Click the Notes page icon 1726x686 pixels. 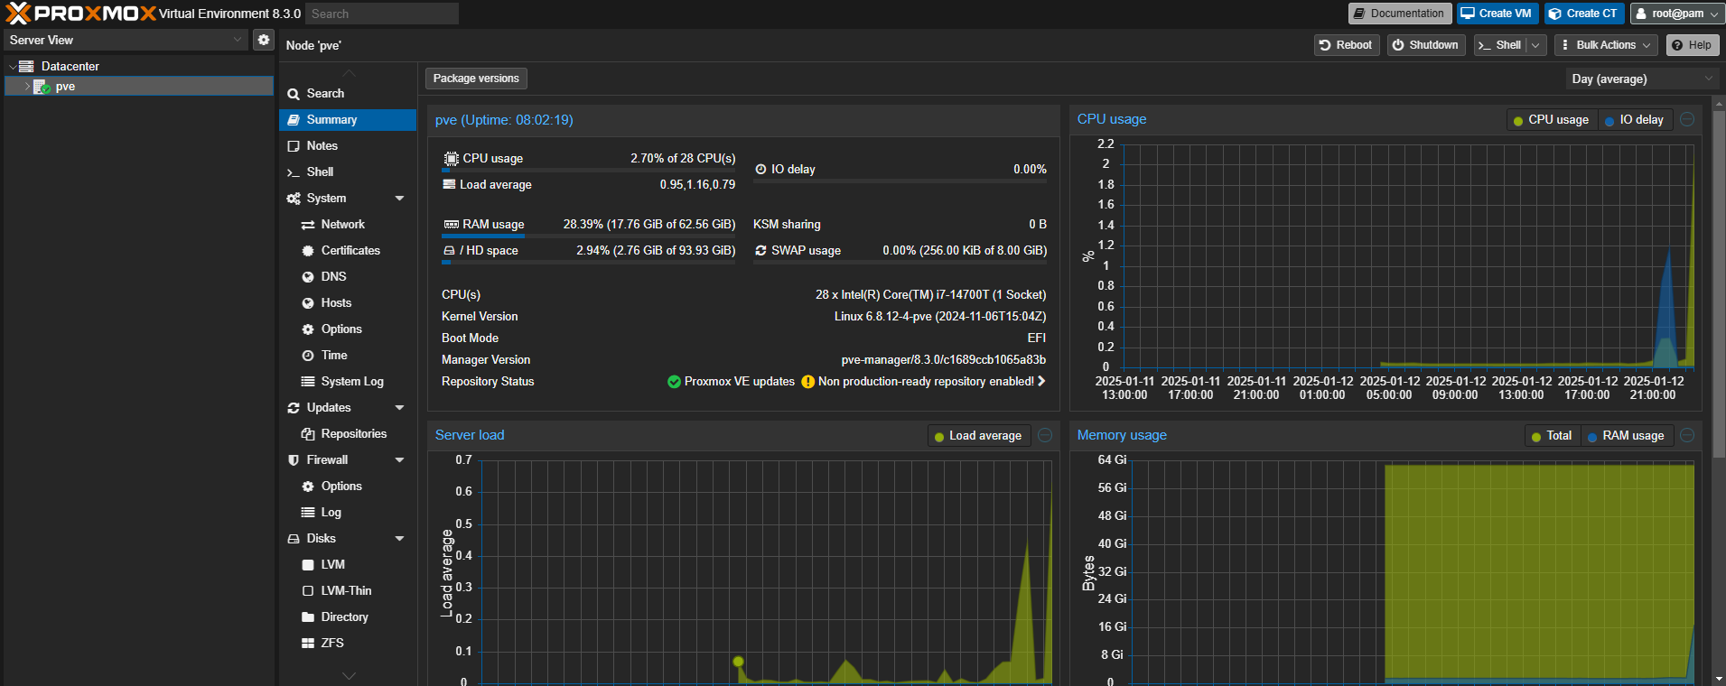pos(294,146)
